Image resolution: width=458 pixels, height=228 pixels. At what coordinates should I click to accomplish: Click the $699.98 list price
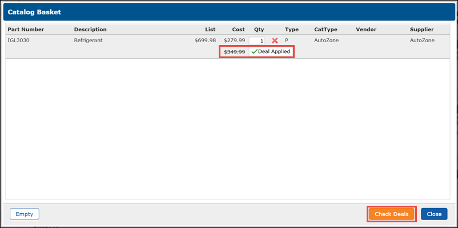point(205,41)
